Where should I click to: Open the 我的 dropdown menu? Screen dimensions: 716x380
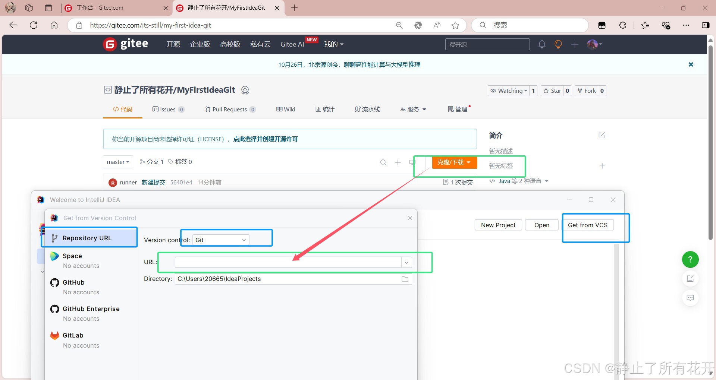(333, 44)
